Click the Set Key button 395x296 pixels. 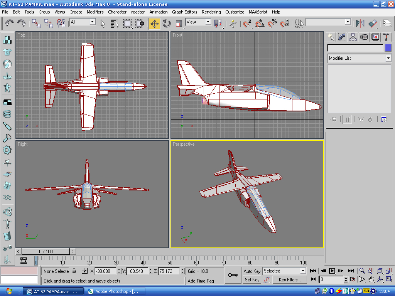click(x=252, y=280)
